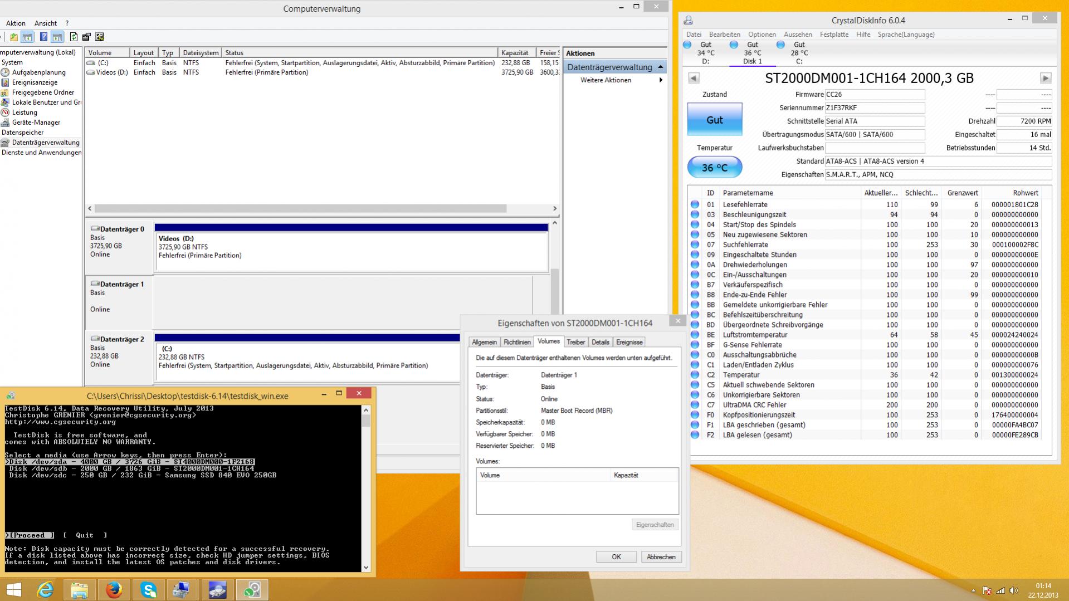The image size is (1069, 601).
Task: Sort volumes by the Dateisystem column header
Action: [x=201, y=53]
